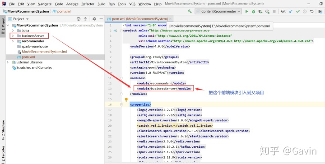Click the IntelliJ IDEA logo icon
The height and width of the screenshot is (164, 325).
pos(4,4)
